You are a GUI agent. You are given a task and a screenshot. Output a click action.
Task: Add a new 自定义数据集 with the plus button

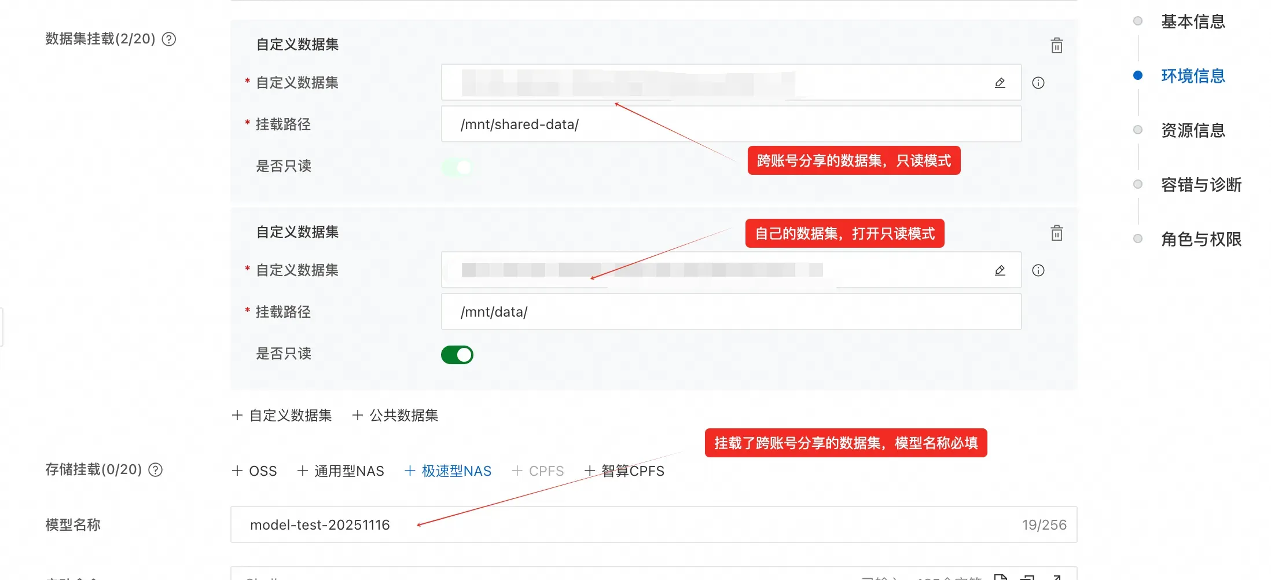(282, 415)
